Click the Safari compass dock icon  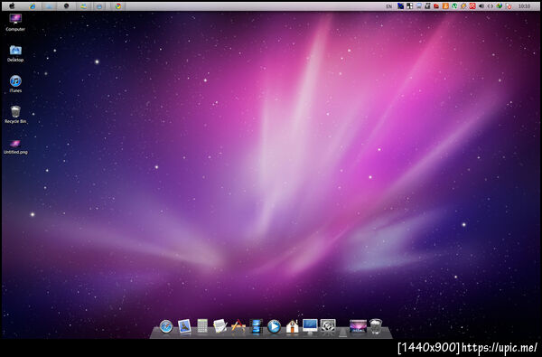(166, 326)
